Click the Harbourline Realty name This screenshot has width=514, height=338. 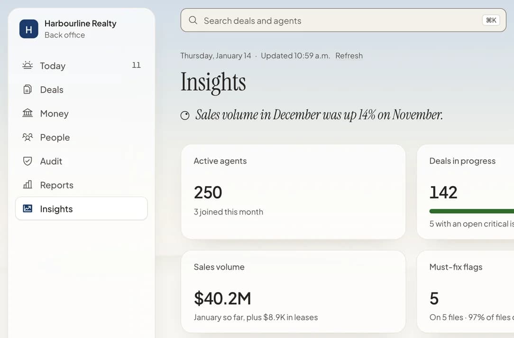80,24
